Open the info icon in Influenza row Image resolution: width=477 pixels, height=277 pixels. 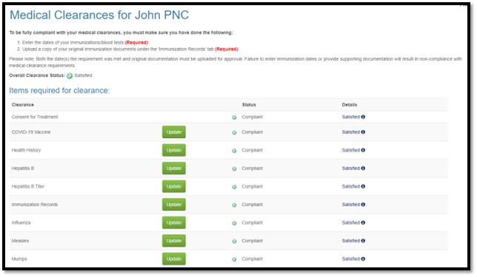(363, 222)
